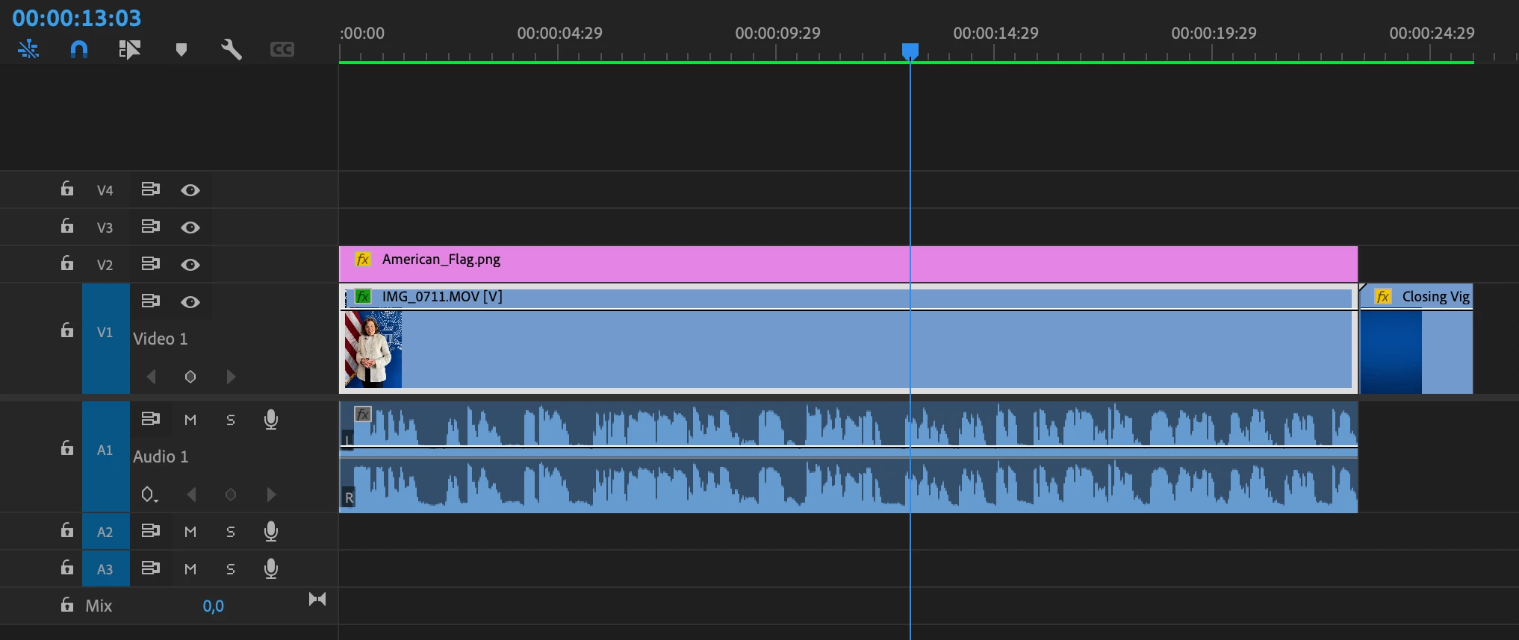This screenshot has width=1519, height=640.
Task: Toggle sync lock on V3
Action: pos(151,227)
